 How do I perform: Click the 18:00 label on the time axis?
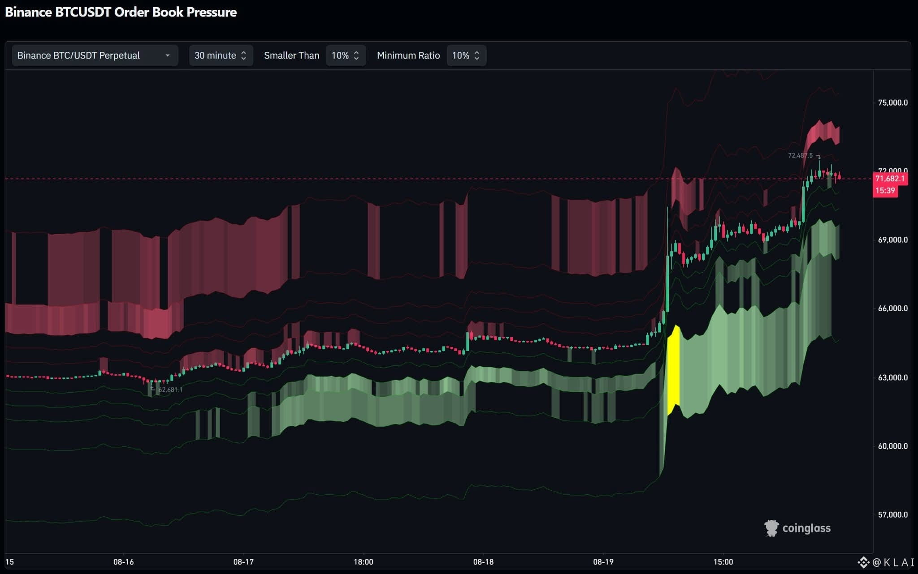(363, 562)
